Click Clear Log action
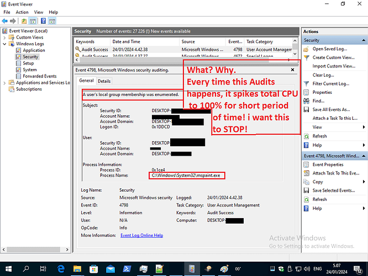368x276 pixels. (x=323, y=75)
